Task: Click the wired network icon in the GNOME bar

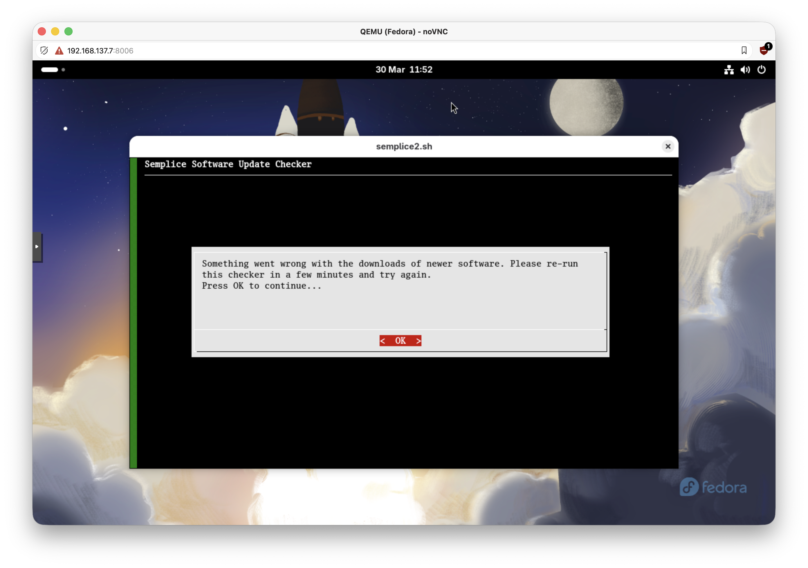Action: [x=729, y=70]
